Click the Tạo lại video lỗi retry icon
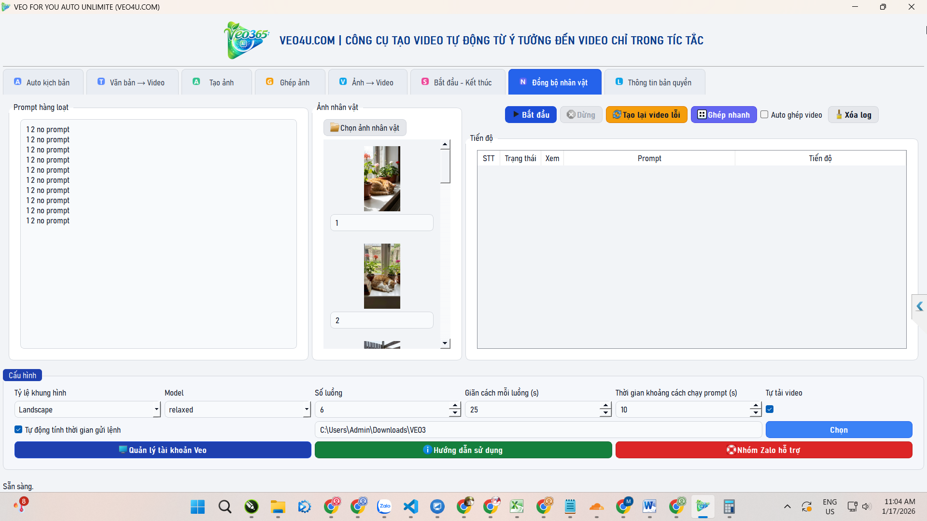The height and width of the screenshot is (521, 927). 617,114
